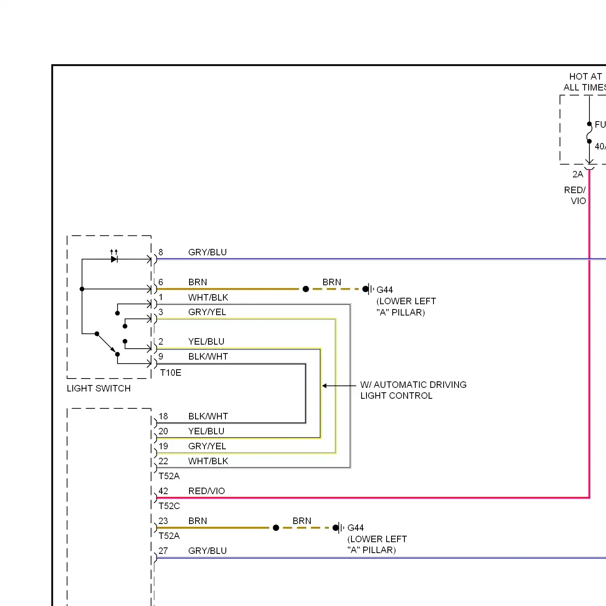Click the dashed BRN label near upper G44
This screenshot has width=606, height=606.
pyautogui.click(x=332, y=282)
